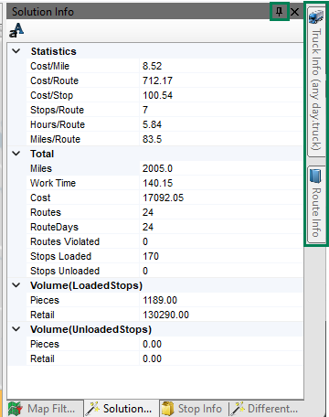
Task: Select the Stops Unloaded row label
Action: tap(65, 271)
